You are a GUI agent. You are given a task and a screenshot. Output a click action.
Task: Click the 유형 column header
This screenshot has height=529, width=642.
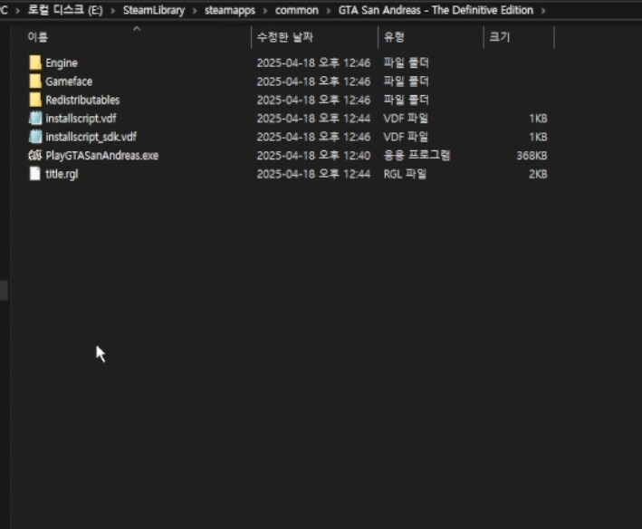coord(394,37)
